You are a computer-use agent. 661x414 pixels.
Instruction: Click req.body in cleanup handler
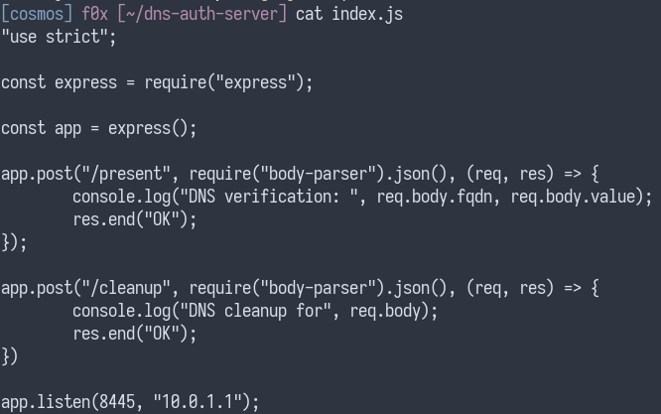point(384,311)
